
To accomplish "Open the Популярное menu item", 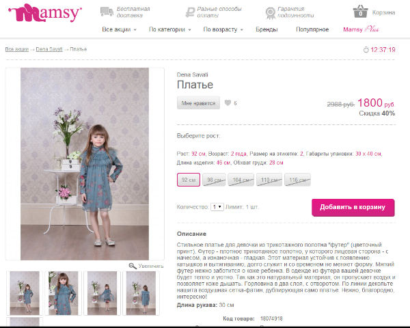I will 312,29.
